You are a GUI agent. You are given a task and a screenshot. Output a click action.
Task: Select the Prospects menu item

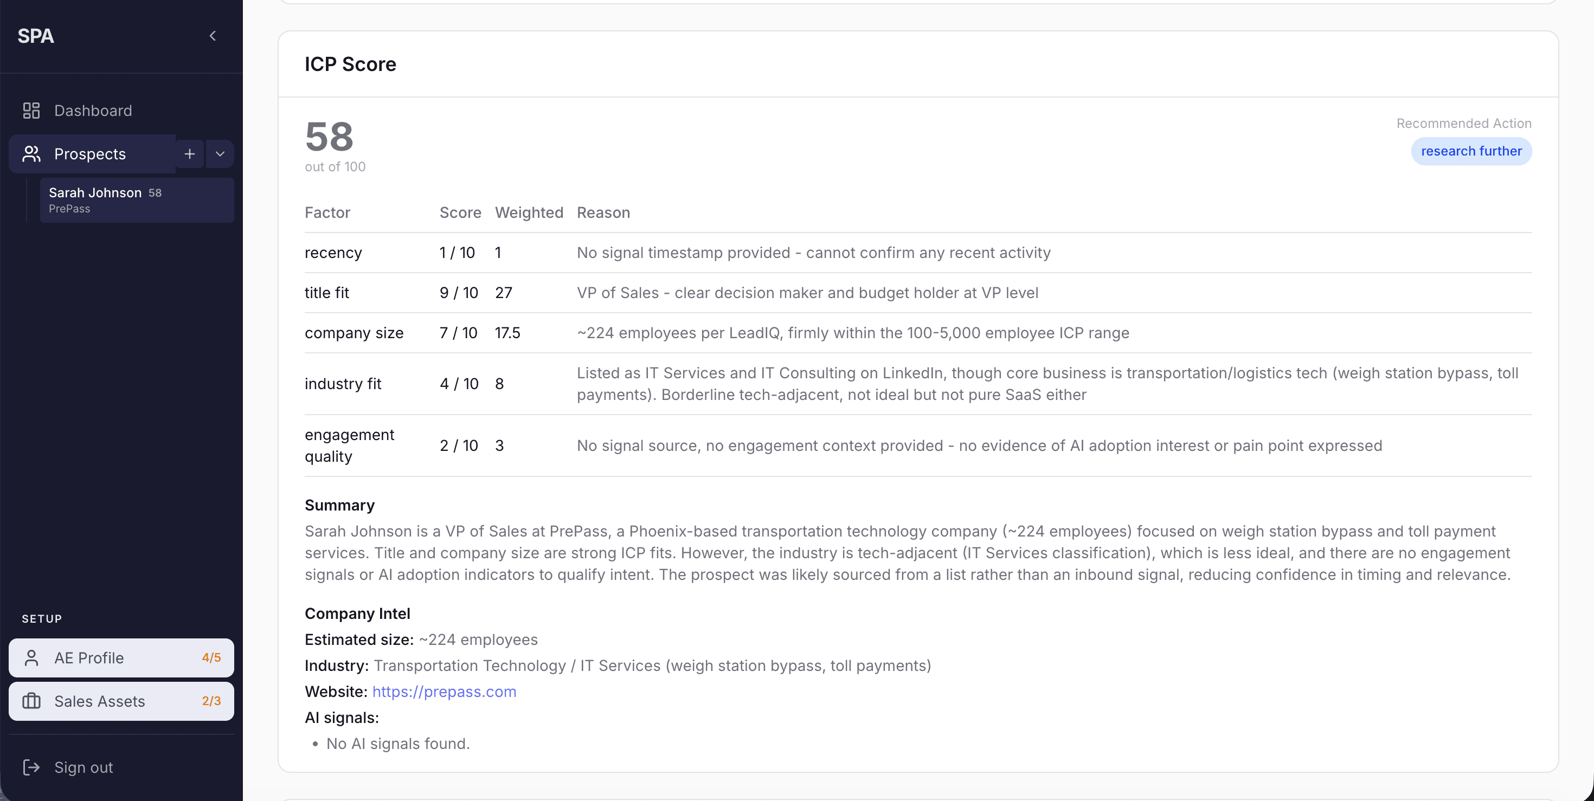click(x=89, y=154)
